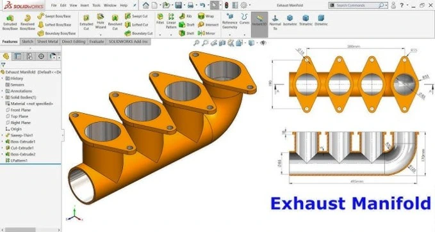Open the Edit menu
The height and width of the screenshot is (232, 435).
pos(63,5)
